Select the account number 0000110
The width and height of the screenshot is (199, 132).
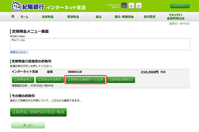coord(75,72)
